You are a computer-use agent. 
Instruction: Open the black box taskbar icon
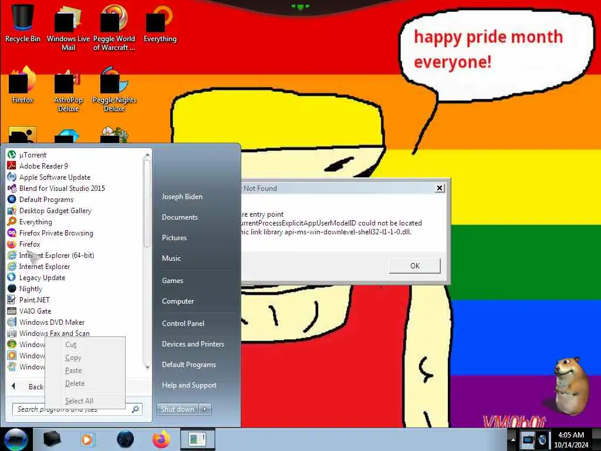pyautogui.click(x=52, y=439)
